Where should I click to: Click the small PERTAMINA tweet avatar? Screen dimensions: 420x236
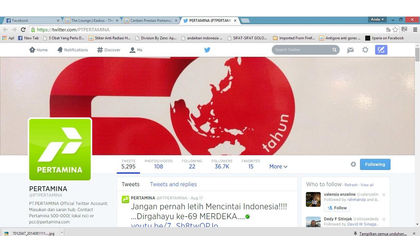point(125,199)
